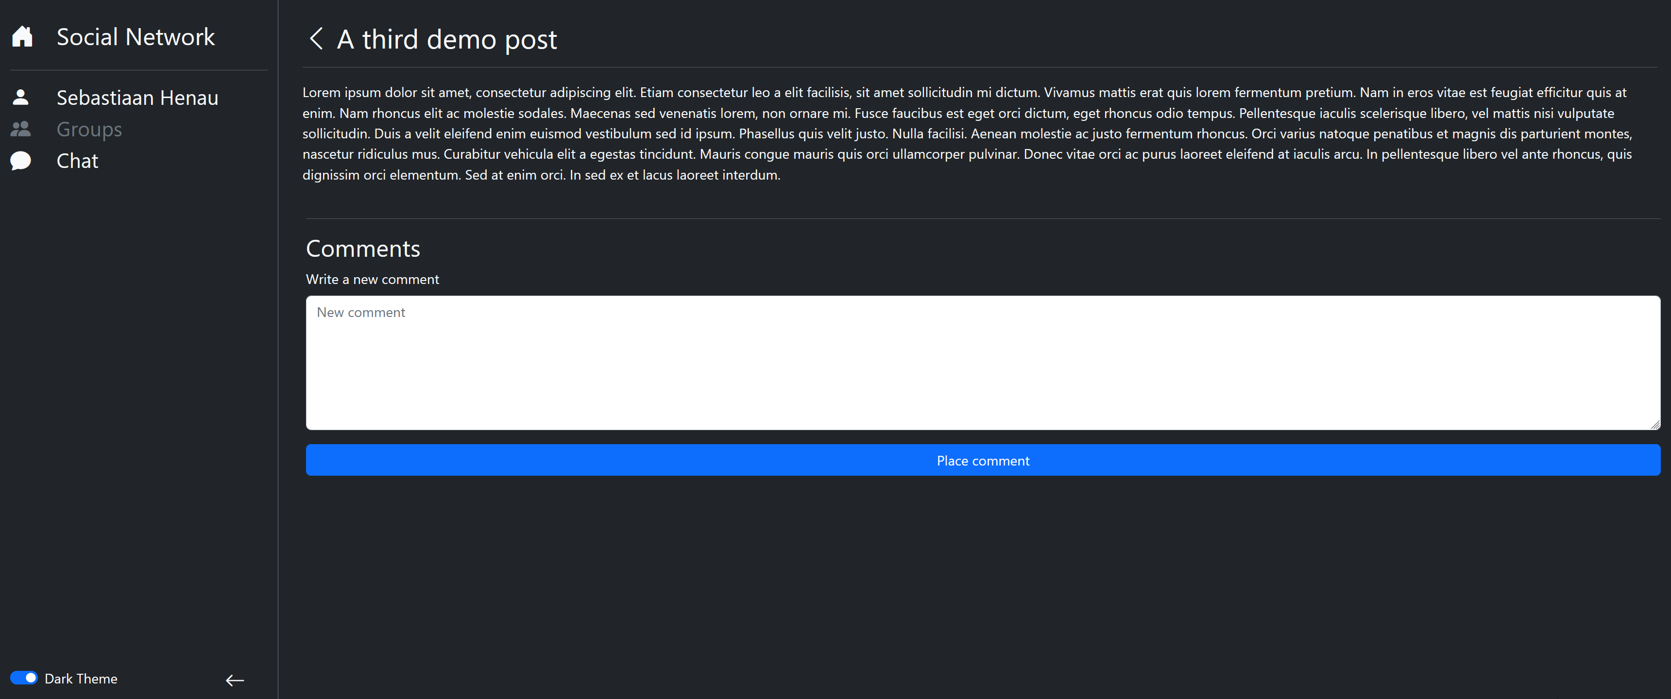This screenshot has height=699, width=1671.
Task: Click the home icon in the sidebar
Action: point(22,36)
